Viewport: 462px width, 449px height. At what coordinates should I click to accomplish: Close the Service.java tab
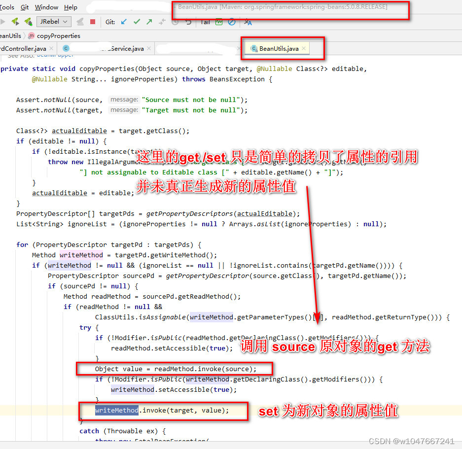149,48
